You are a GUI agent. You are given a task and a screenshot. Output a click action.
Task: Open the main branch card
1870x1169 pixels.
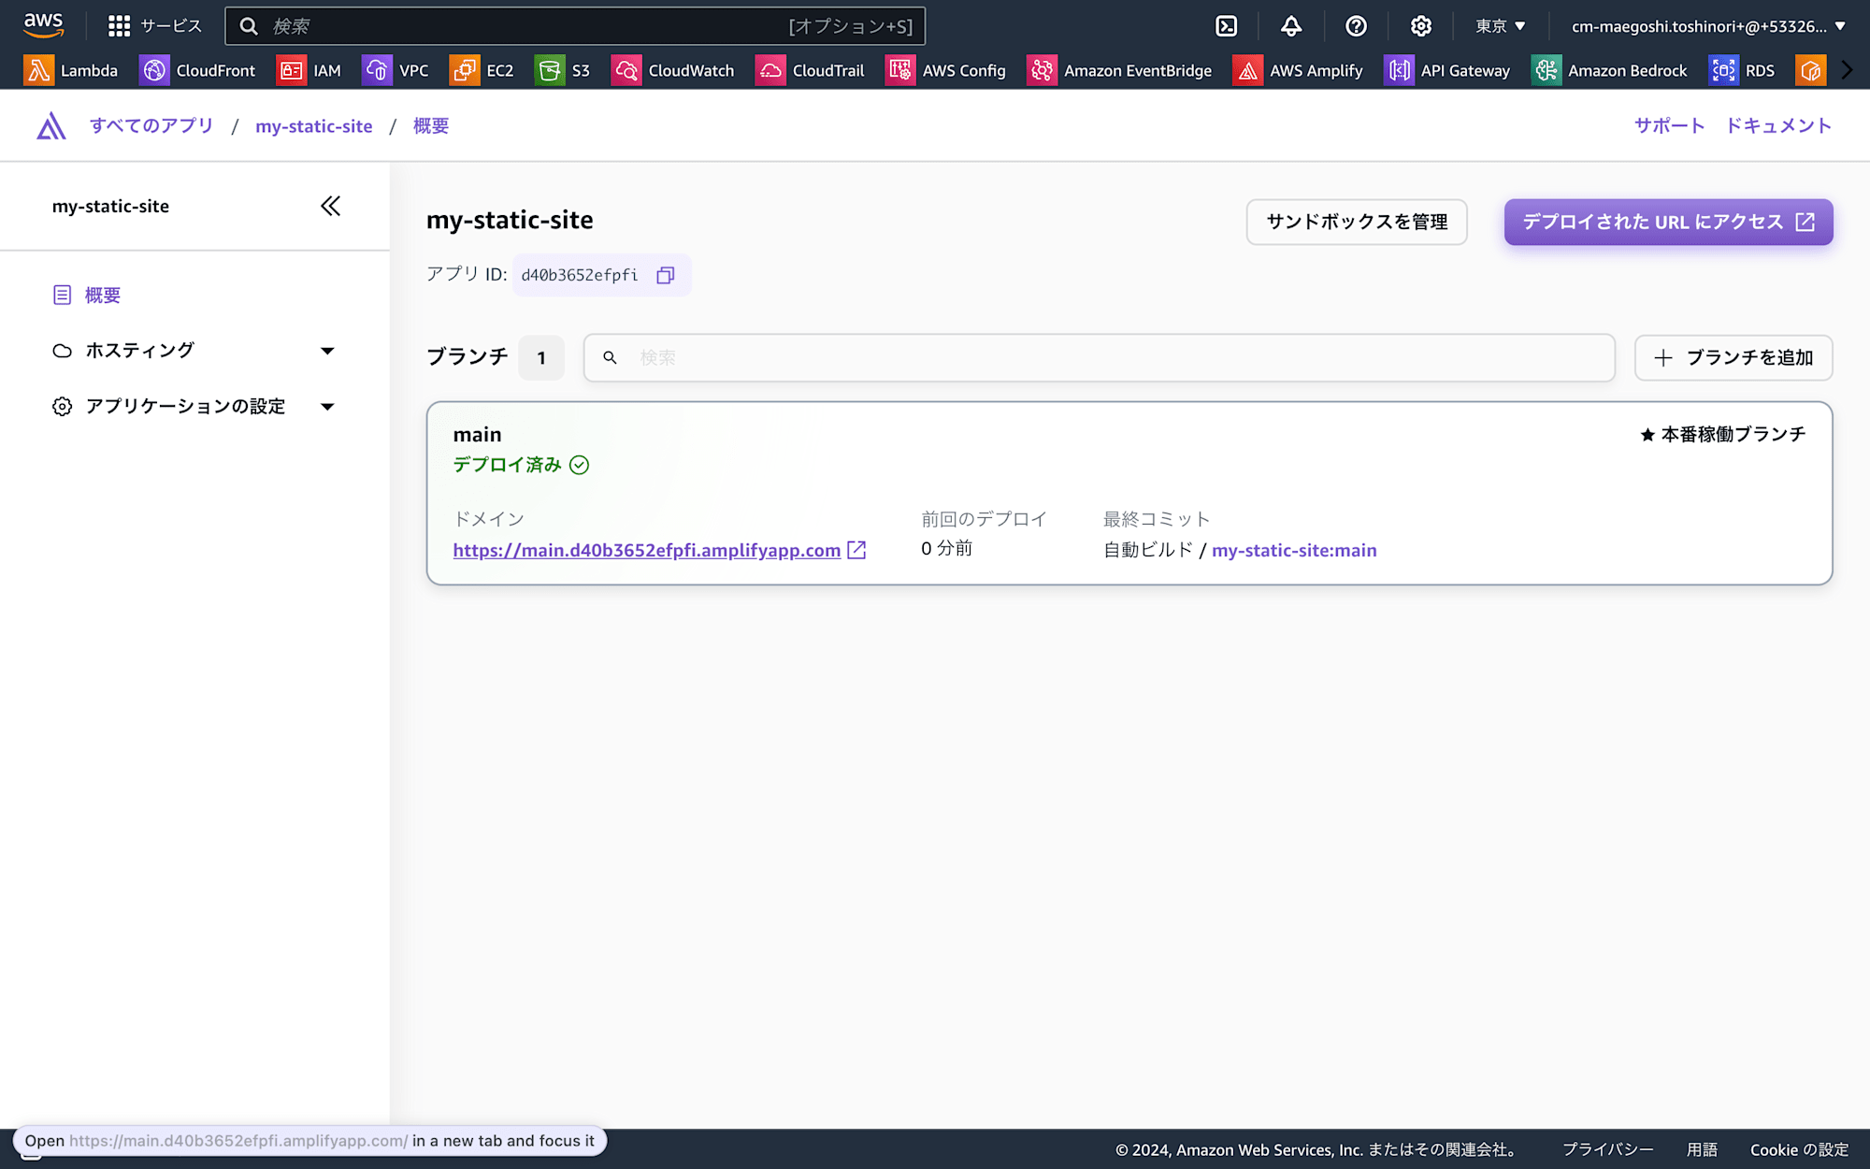[1129, 493]
